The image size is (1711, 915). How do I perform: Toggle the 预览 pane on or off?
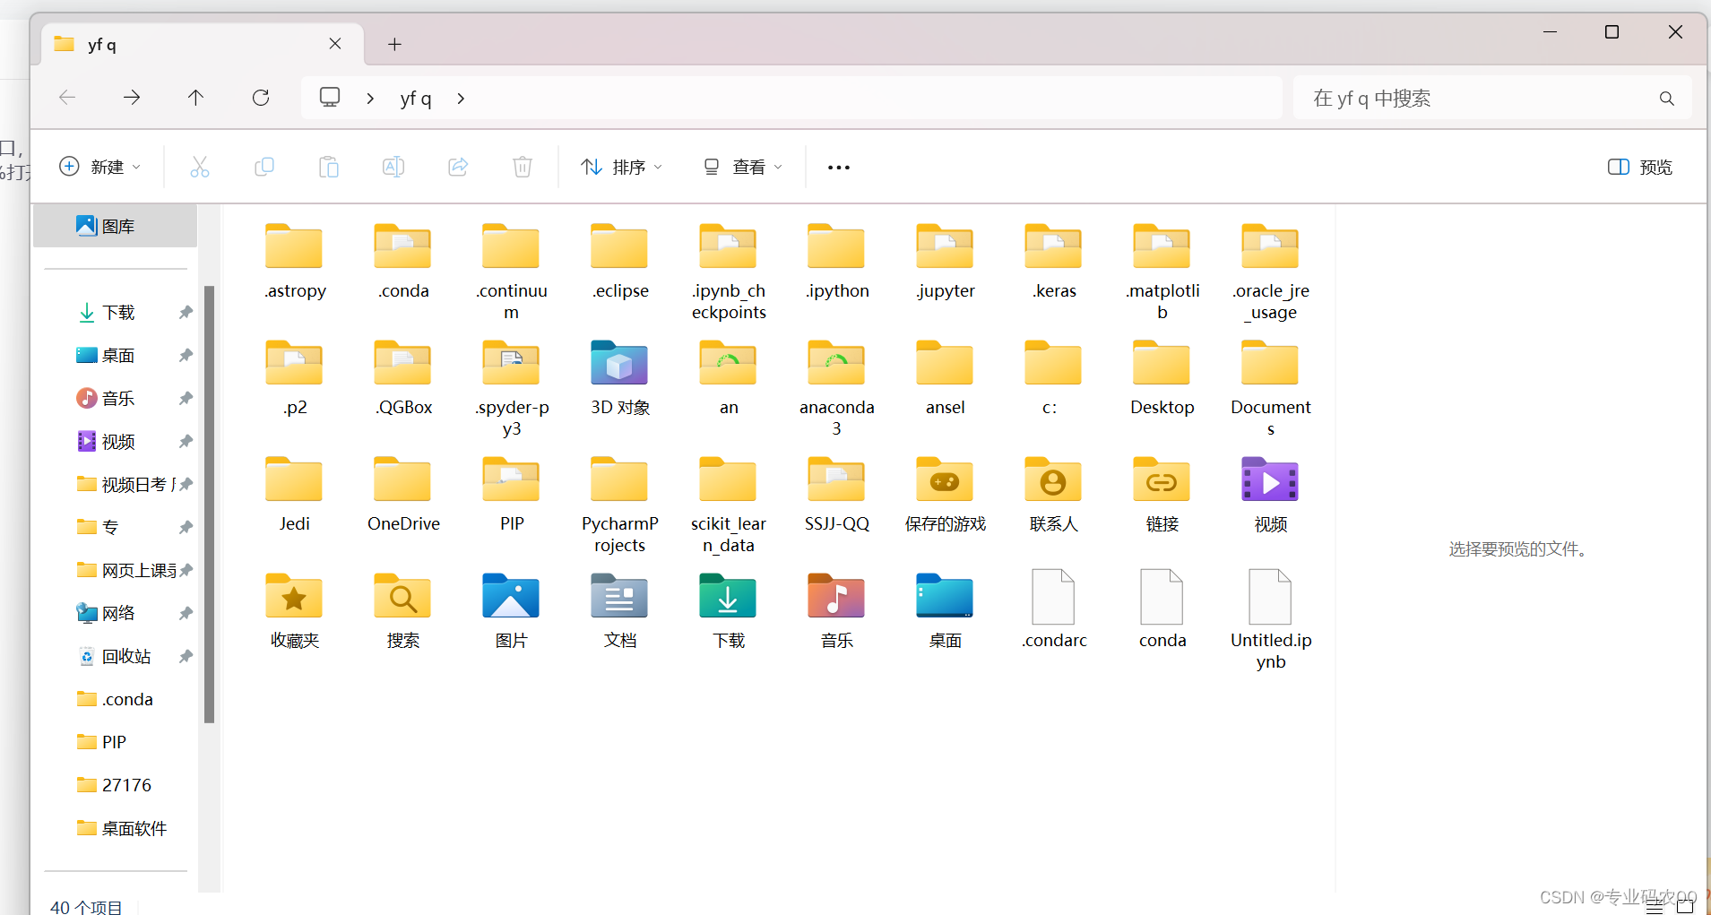(x=1640, y=167)
